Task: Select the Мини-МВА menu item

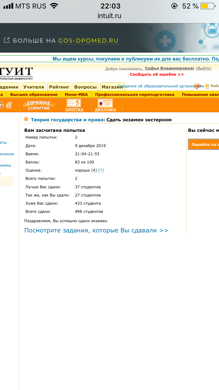Action: coord(76,94)
